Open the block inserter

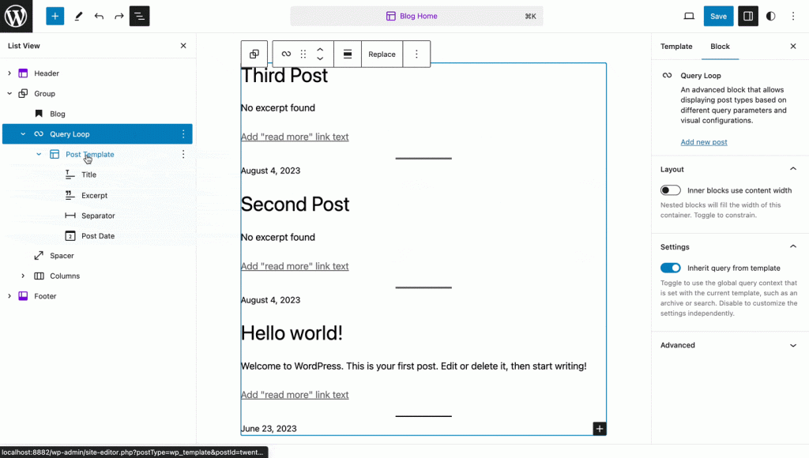[55, 16]
